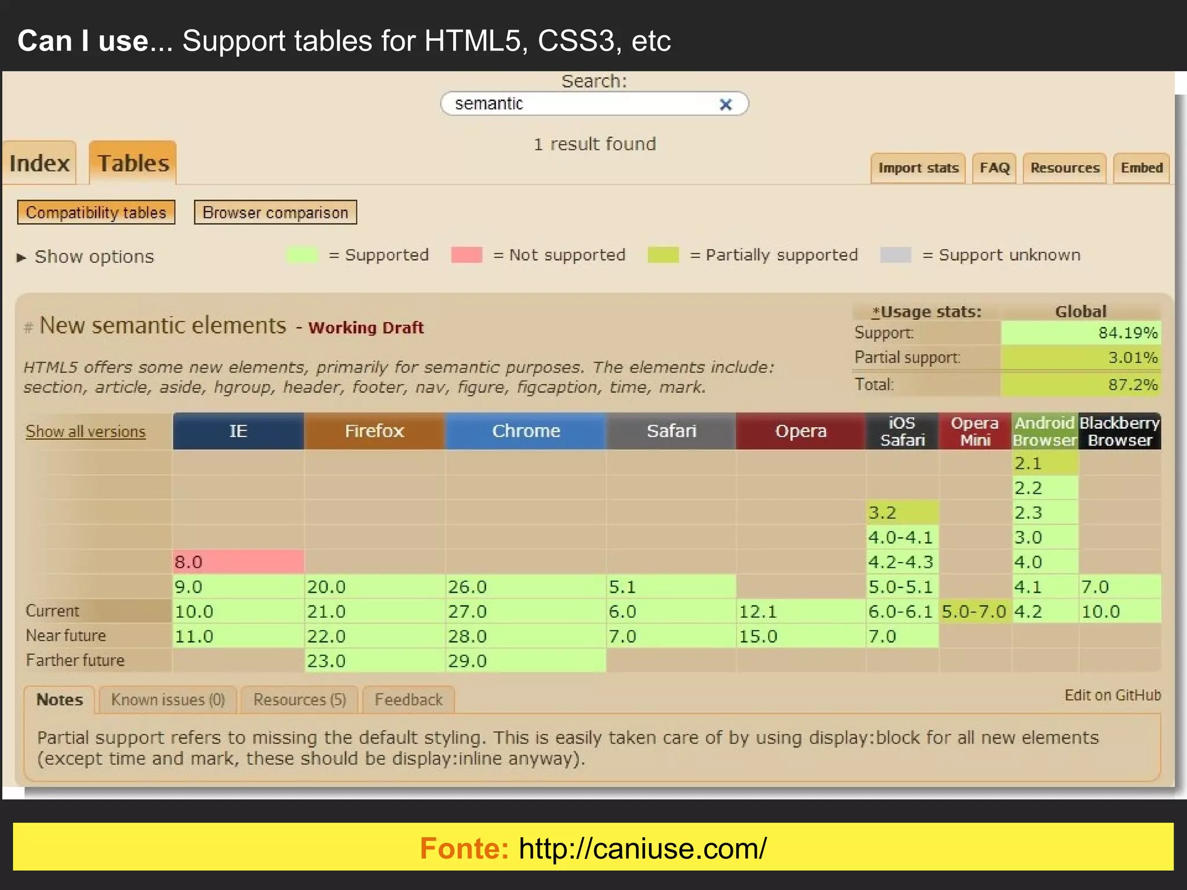1187x890 pixels.
Task: Expand the Show options disclosure triangle
Action: [x=21, y=257]
